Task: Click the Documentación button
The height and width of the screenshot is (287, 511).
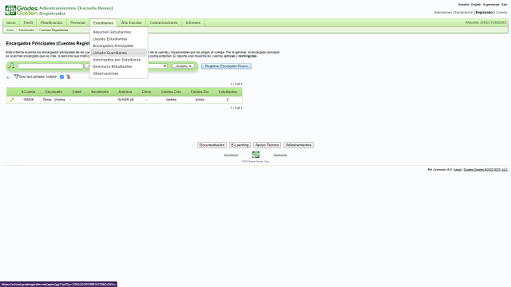Action: 212,145
